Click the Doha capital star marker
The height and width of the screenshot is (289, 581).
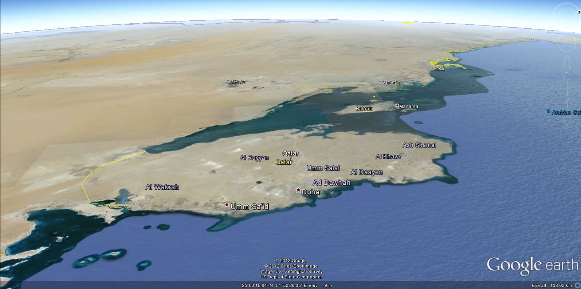pos(298,190)
